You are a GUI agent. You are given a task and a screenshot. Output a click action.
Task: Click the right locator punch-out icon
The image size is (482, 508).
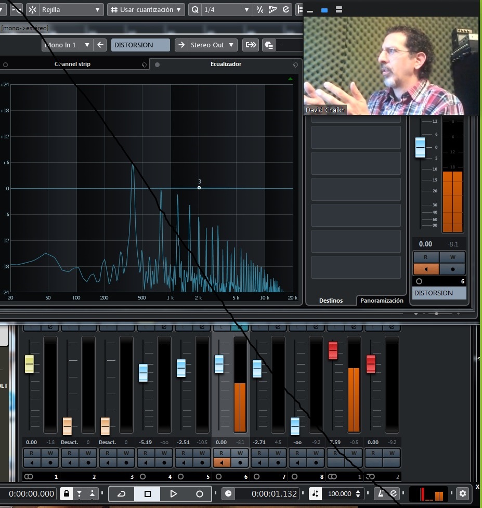(93, 493)
